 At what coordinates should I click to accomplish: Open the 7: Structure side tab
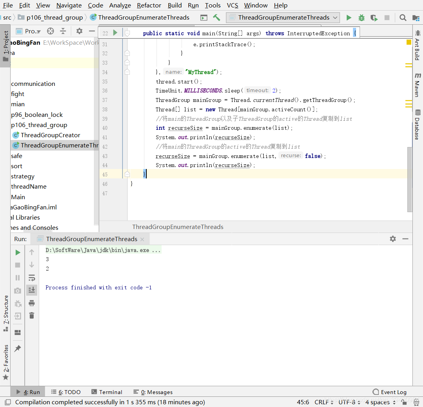(x=5, y=313)
